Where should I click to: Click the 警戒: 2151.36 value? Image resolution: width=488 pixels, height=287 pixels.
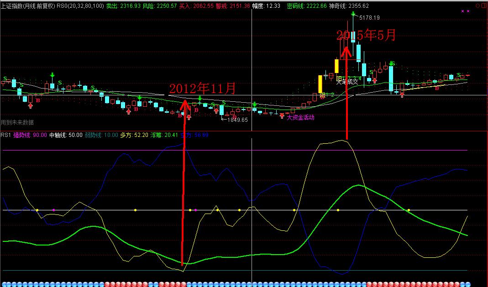point(233,6)
